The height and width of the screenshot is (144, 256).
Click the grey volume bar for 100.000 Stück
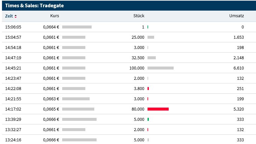point(160,68)
